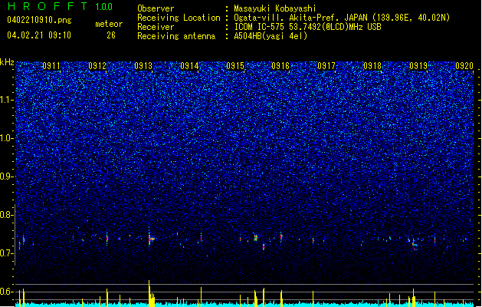This screenshot has height=307, width=482.
Task: Click the kHz axis unit label
Action: pyautogui.click(x=7, y=62)
